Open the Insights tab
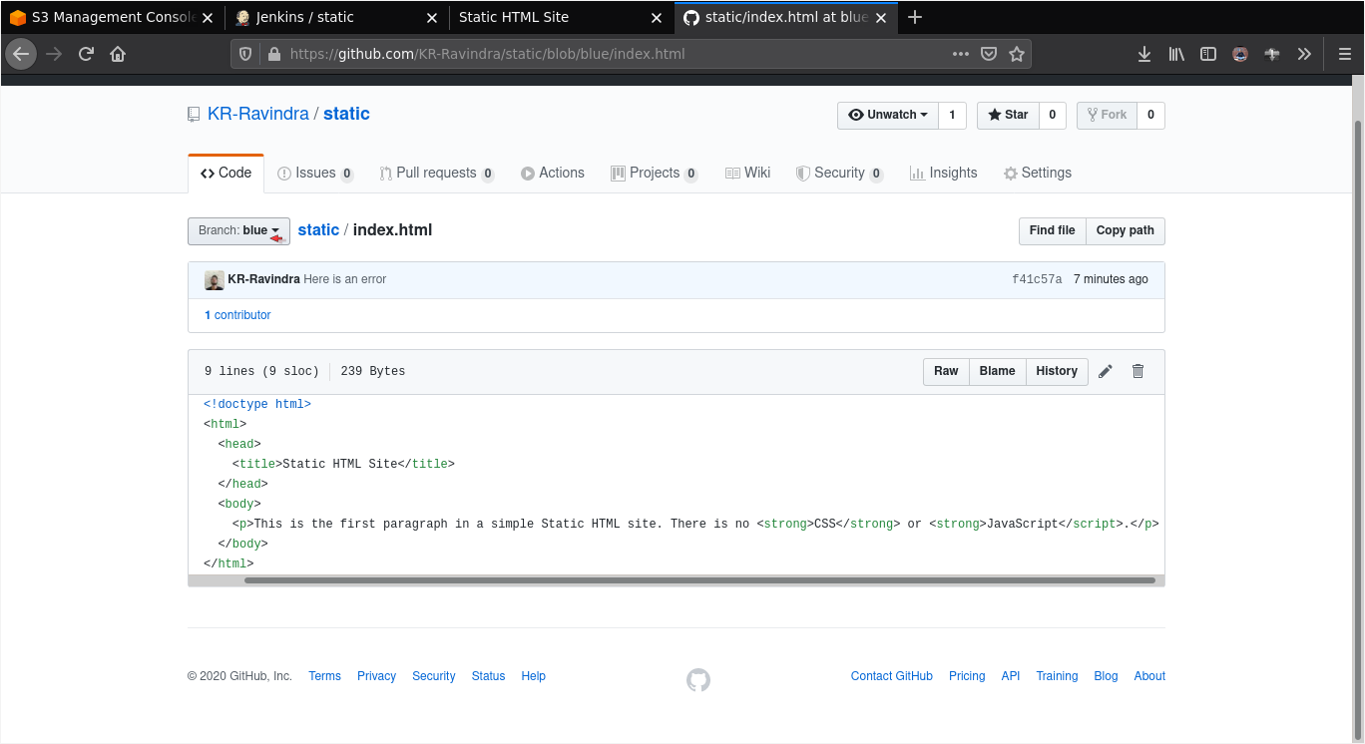This screenshot has height=744, width=1365. click(x=944, y=173)
